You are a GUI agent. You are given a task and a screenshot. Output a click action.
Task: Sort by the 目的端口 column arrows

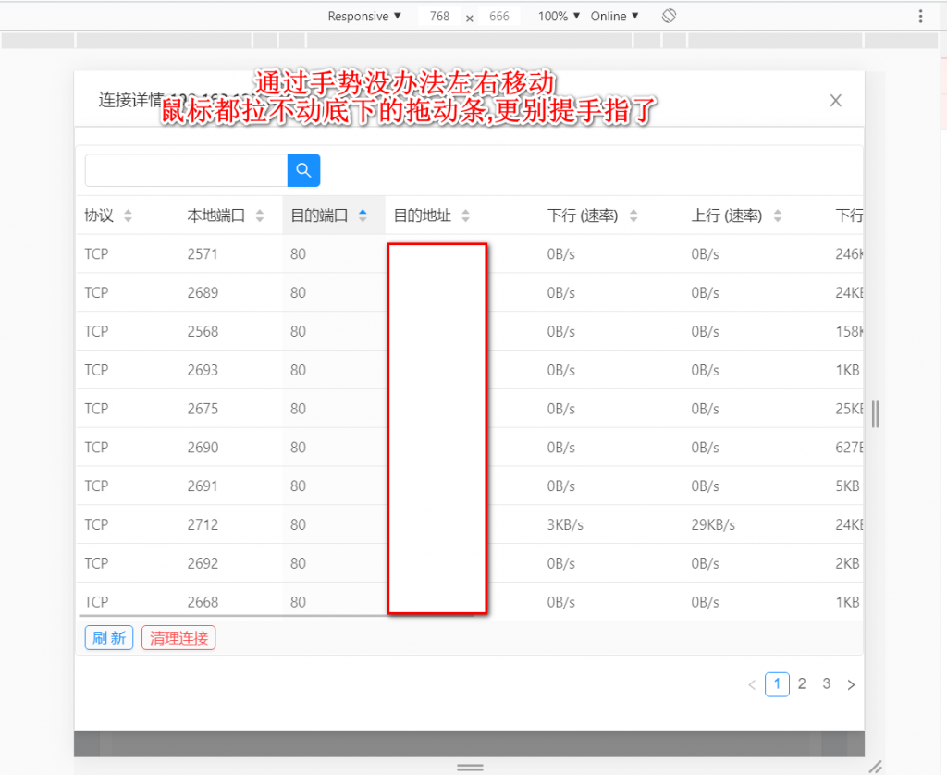click(x=363, y=215)
